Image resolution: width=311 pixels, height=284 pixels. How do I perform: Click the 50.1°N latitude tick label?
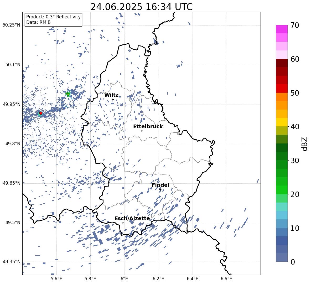(x=13, y=65)
